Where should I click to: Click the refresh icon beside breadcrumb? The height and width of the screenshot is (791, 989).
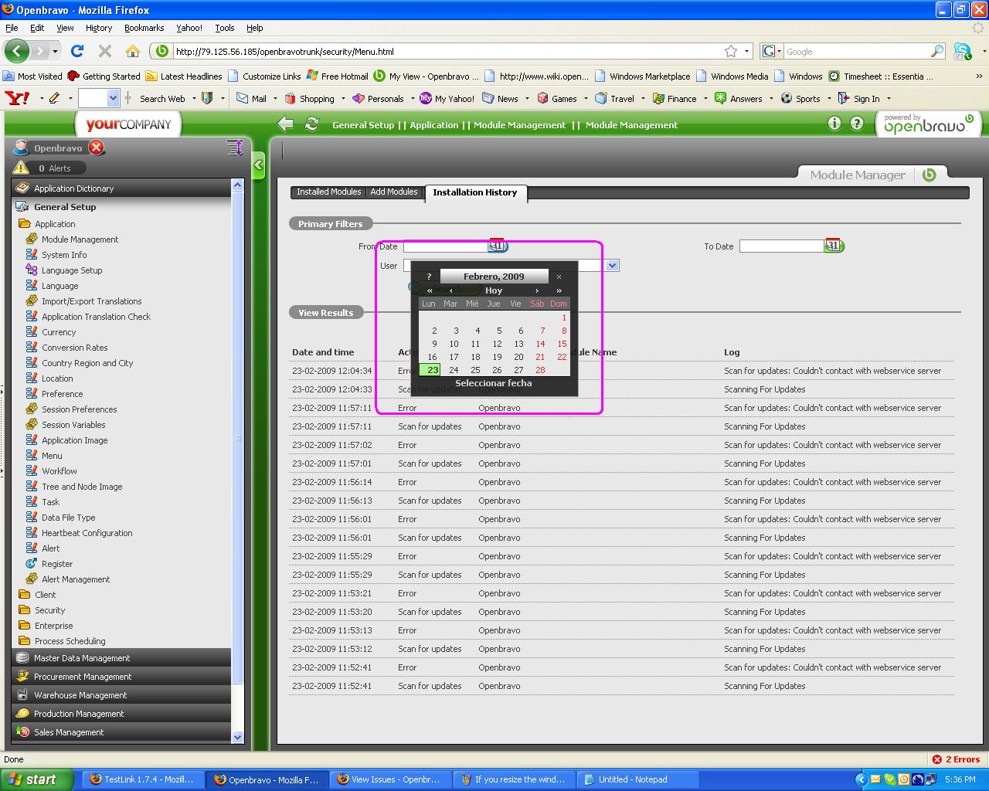tap(312, 124)
